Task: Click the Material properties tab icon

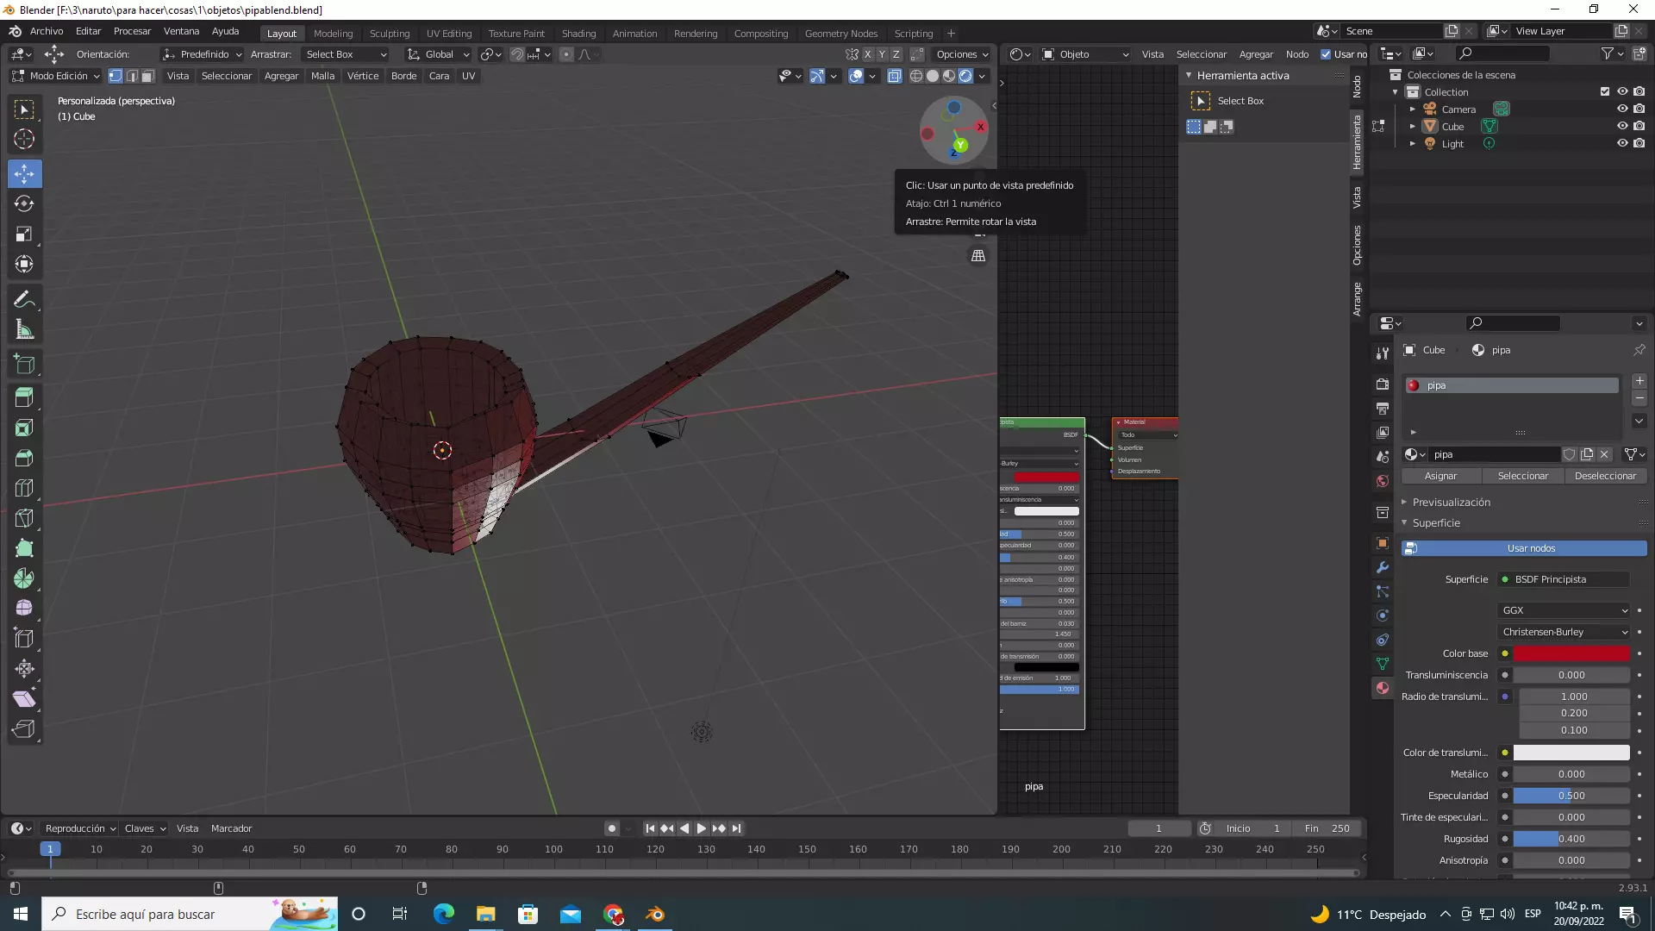Action: pos(1383,688)
